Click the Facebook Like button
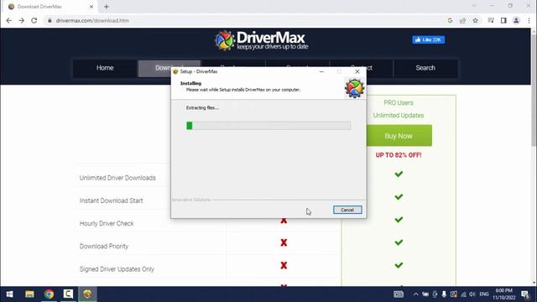This screenshot has height=302, width=537. (x=429, y=39)
